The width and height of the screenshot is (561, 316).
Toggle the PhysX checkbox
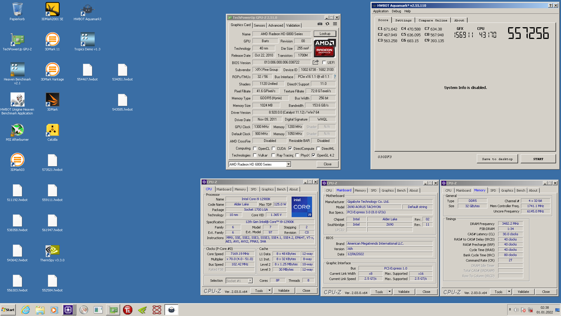[x=297, y=155]
